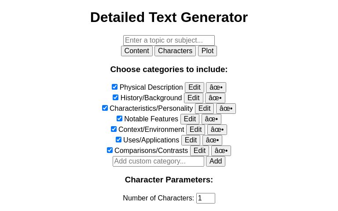Switch to the Content tab
Screen dimensions: 338x211
[x=137, y=51]
